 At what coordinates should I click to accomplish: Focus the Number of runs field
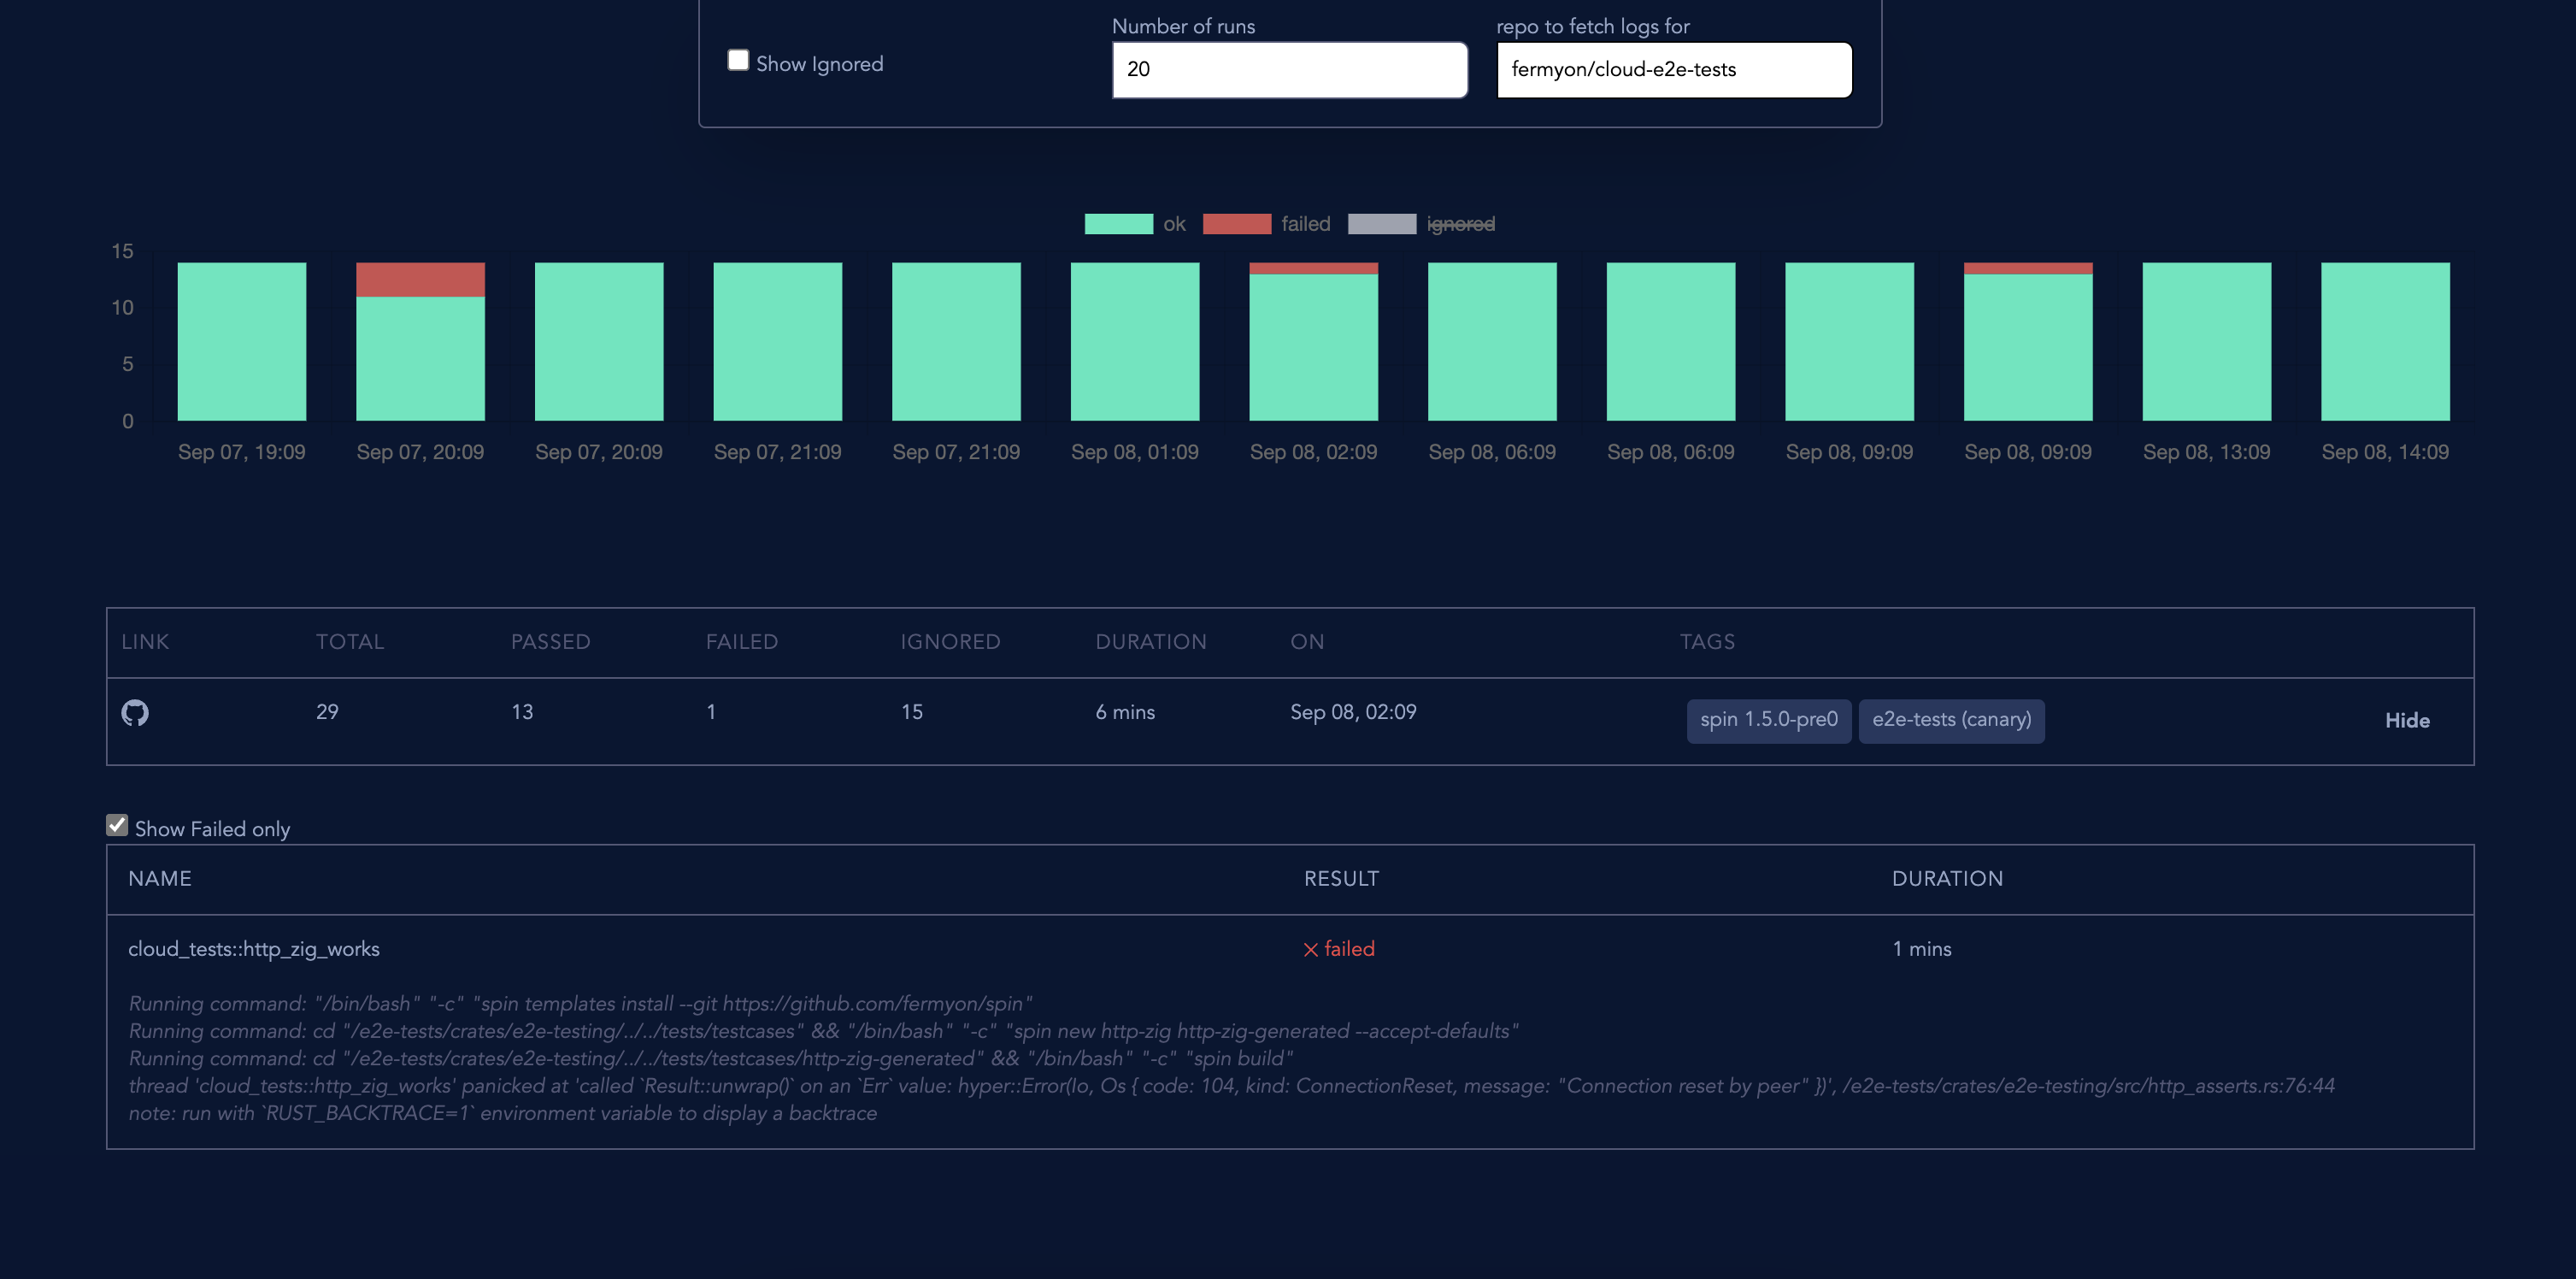1288,70
